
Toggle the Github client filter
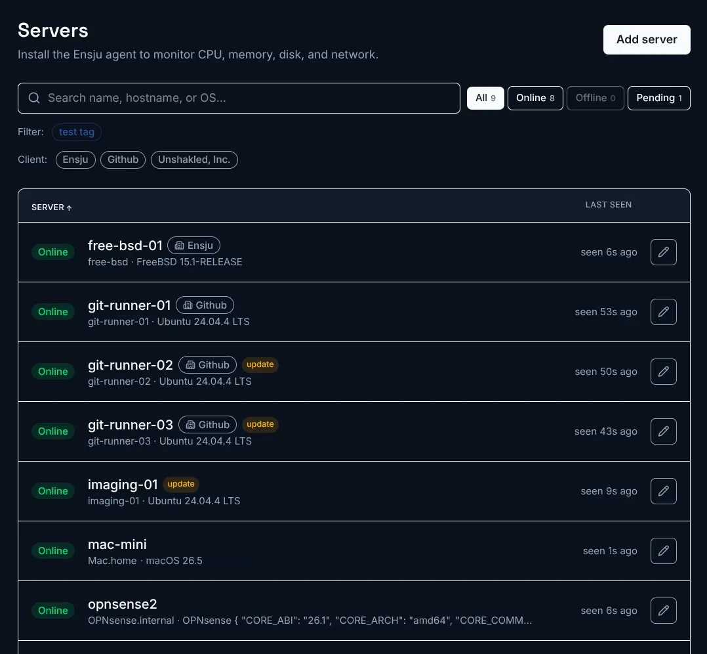click(x=123, y=160)
